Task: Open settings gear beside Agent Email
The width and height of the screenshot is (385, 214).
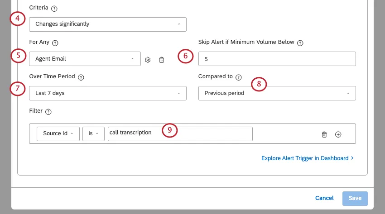Action: (x=148, y=60)
